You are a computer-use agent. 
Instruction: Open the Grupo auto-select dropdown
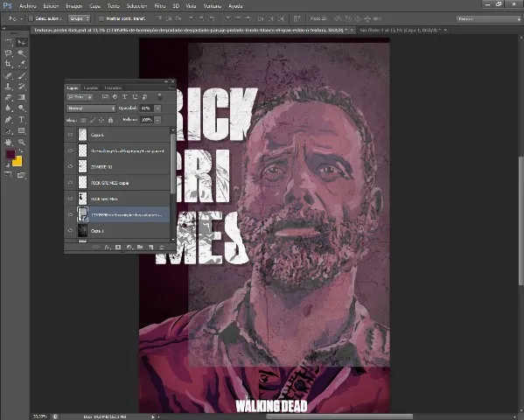tap(80, 18)
